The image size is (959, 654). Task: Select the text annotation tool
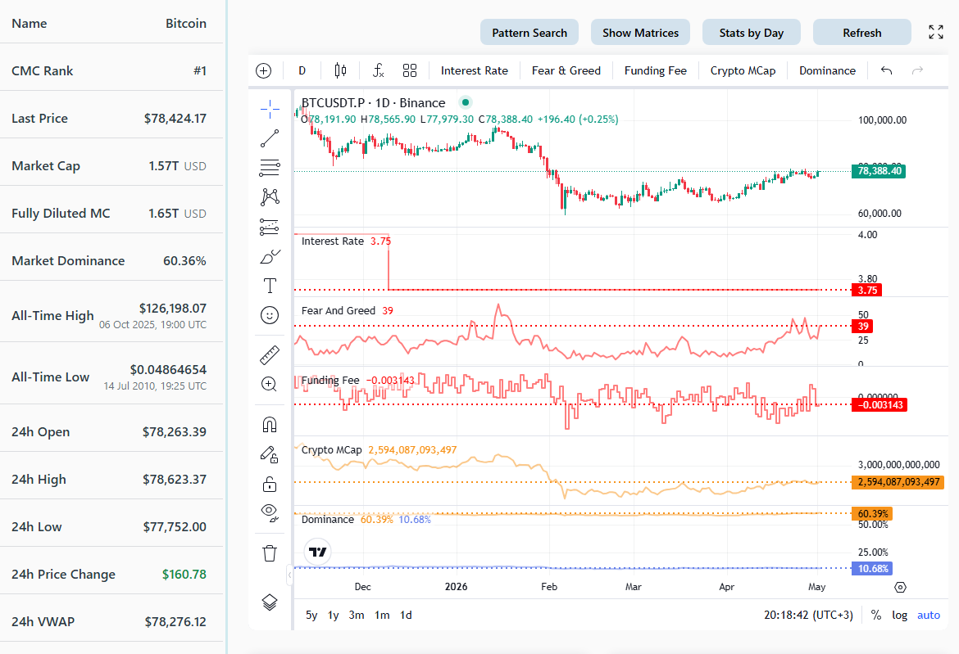point(270,286)
